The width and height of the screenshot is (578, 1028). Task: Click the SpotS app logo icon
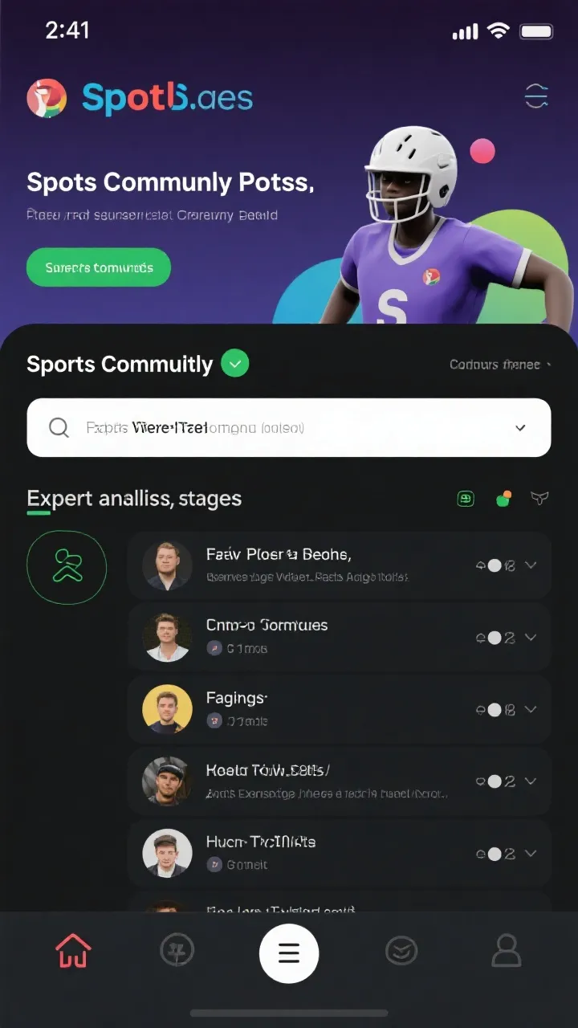click(x=46, y=99)
